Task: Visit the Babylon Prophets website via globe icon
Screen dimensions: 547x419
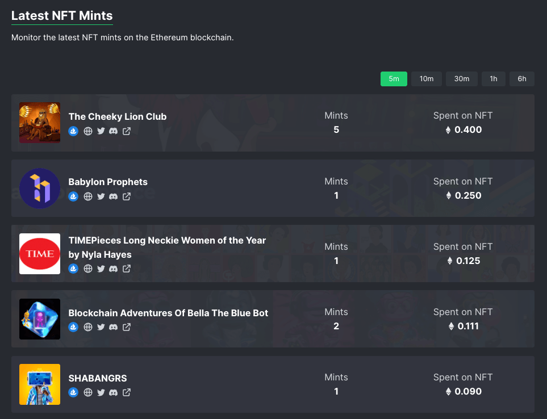Action: pos(87,196)
